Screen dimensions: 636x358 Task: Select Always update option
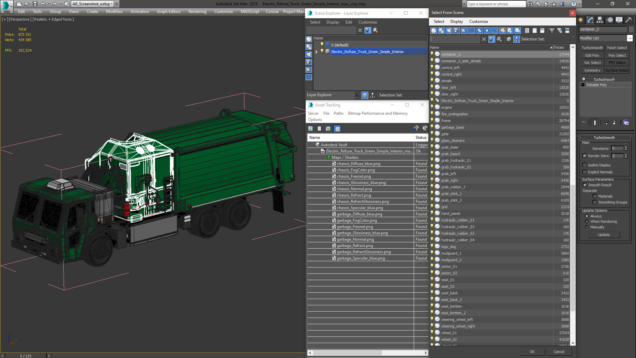pyautogui.click(x=587, y=216)
